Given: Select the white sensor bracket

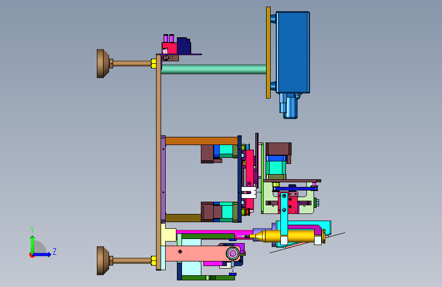Looking at the screenshot, I should [249, 193].
